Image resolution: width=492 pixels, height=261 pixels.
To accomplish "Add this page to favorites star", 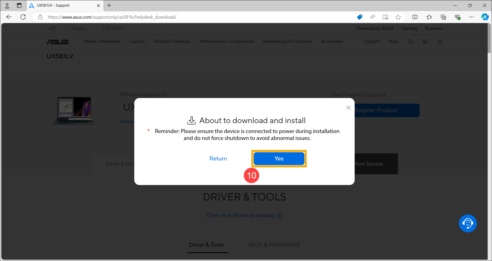I will pyautogui.click(x=398, y=17).
